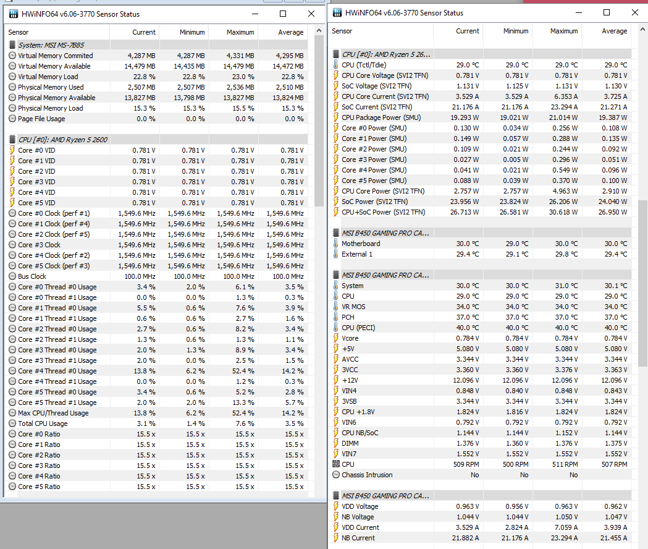This screenshot has height=549, width=648.
Task: Click the left window vertical scrollbar thumb
Action: (319, 121)
